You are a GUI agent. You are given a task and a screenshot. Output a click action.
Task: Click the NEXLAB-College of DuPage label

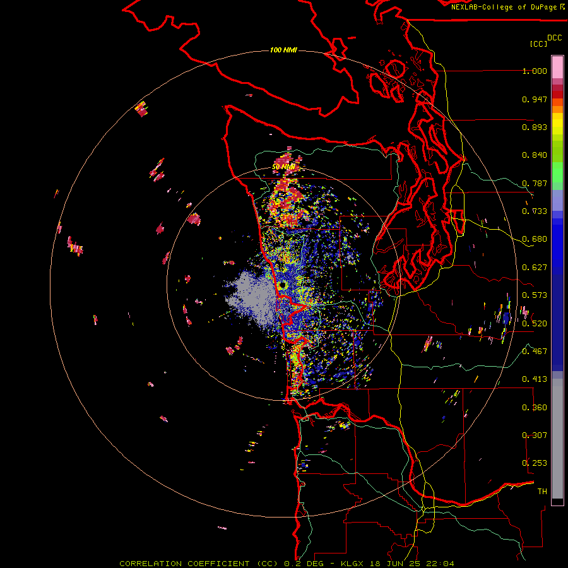tap(504, 7)
